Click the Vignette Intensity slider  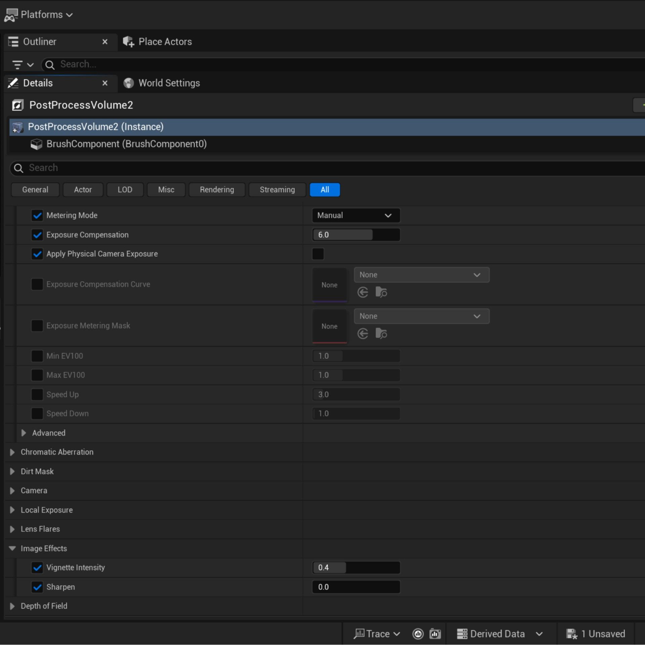[x=356, y=568]
